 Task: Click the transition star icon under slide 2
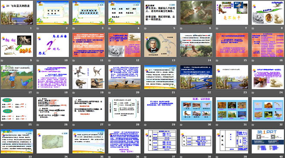(38, 28)
